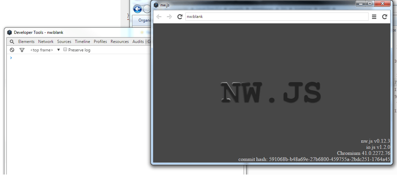Click the console input prompt line
397x186 pixels.
(79, 58)
